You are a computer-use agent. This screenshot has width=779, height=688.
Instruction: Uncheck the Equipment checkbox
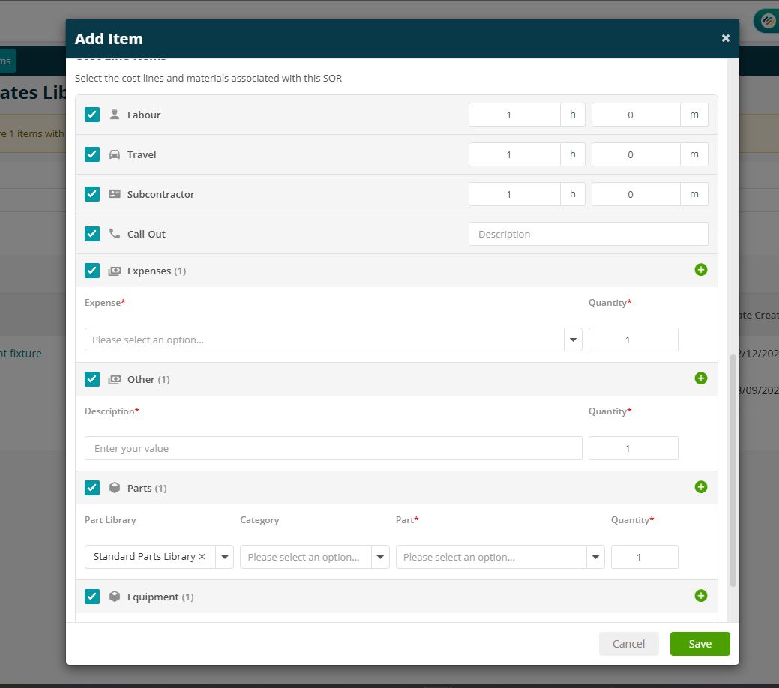click(92, 596)
